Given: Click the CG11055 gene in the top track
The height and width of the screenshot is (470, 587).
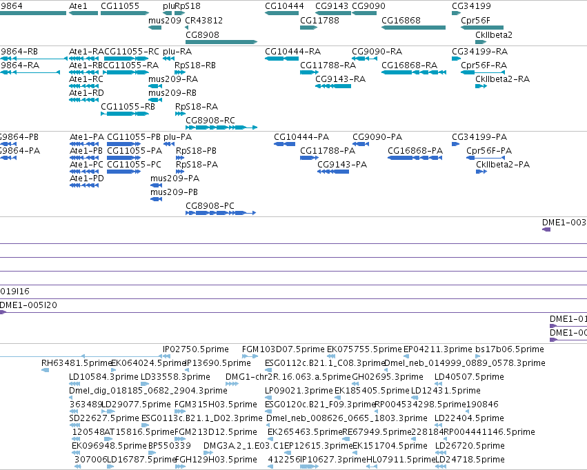Looking at the screenshot, I should (125, 13).
